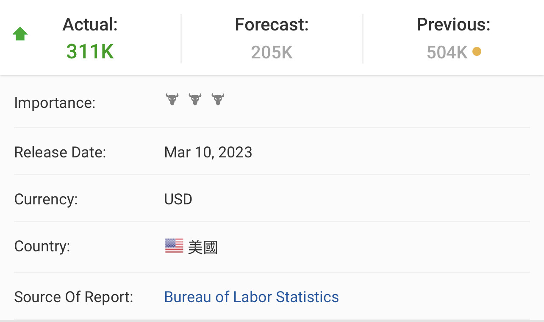Click the yellow dot beside 504K
Image resolution: width=544 pixels, height=322 pixels.
coord(477,52)
